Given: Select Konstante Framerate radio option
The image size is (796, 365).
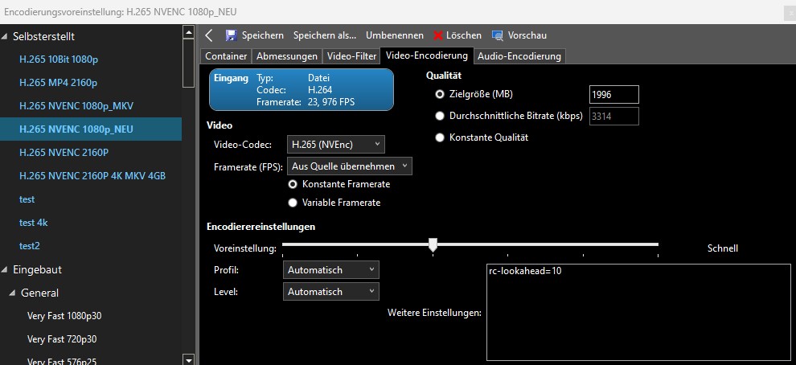Looking at the screenshot, I should tap(293, 184).
